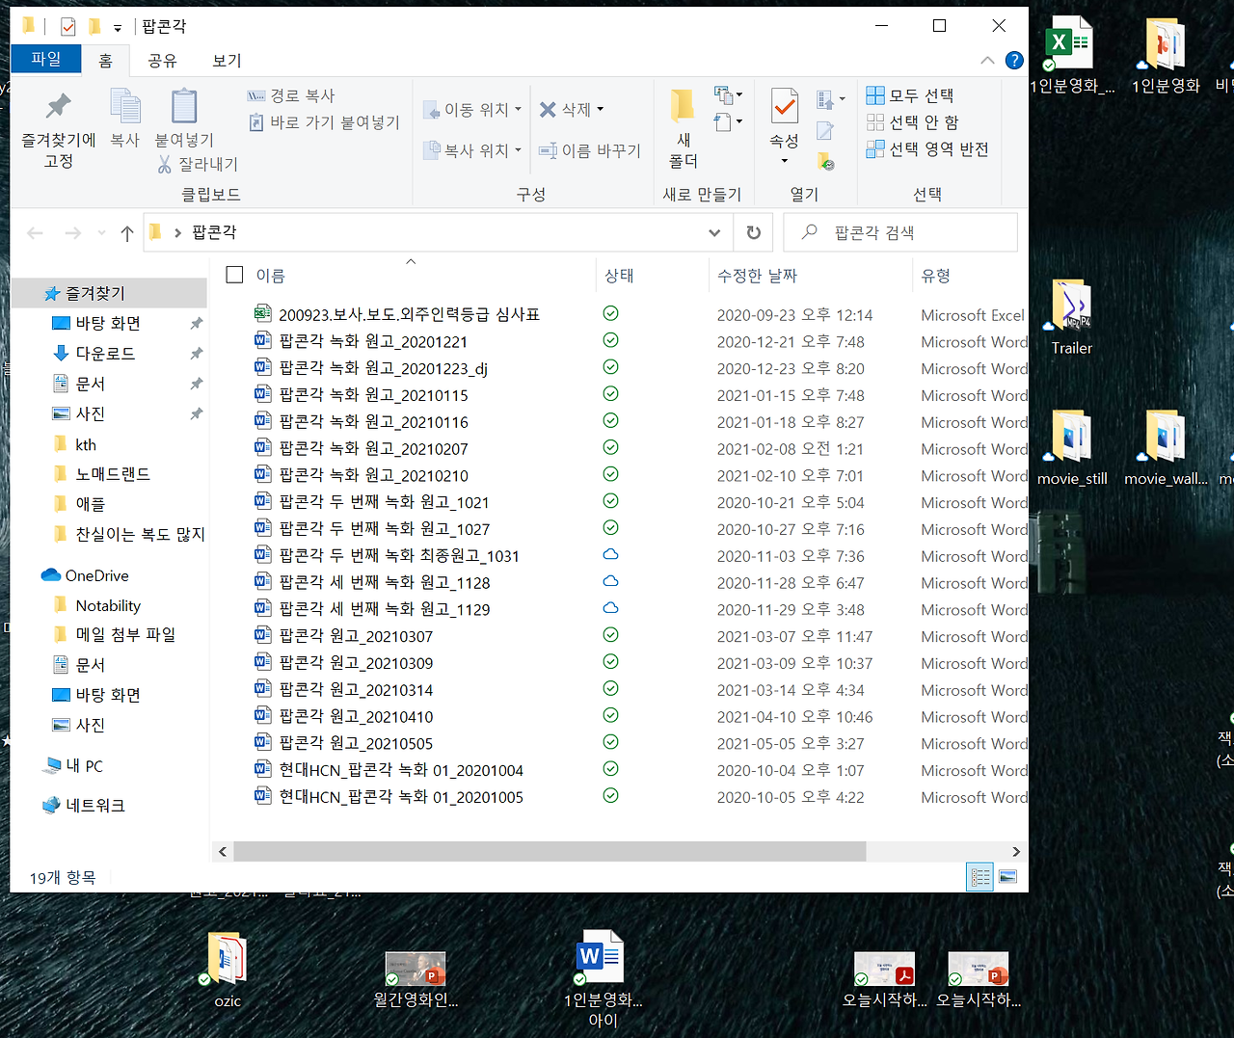
Task: Refresh the 팝콘각 folder view
Action: [x=754, y=232]
